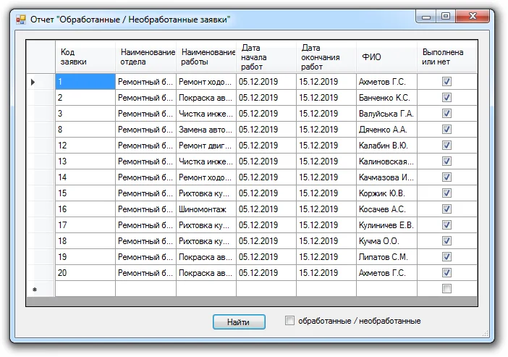Toggle completed checkbox for Косачев А.С.
This screenshot has width=508, height=357.
(446, 209)
